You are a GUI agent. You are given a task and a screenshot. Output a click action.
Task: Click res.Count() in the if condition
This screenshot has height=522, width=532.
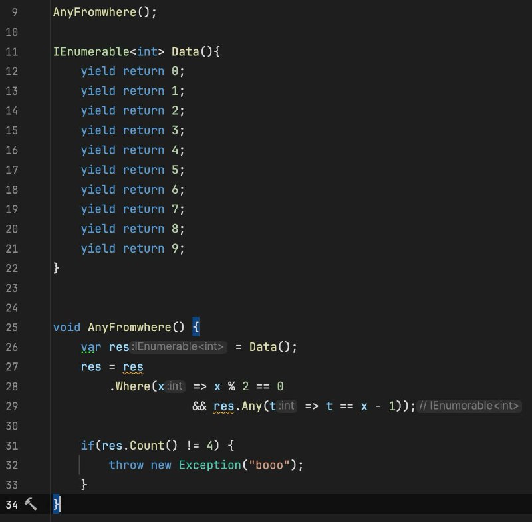pos(140,446)
